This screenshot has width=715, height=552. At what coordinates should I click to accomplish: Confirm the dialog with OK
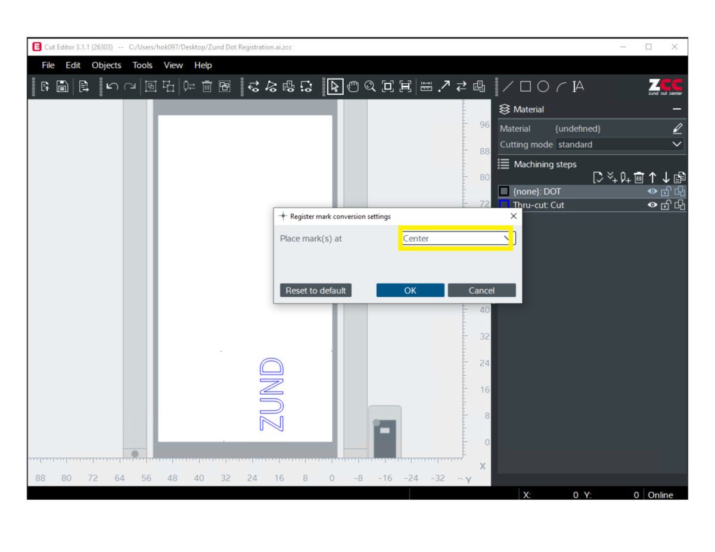(x=410, y=291)
